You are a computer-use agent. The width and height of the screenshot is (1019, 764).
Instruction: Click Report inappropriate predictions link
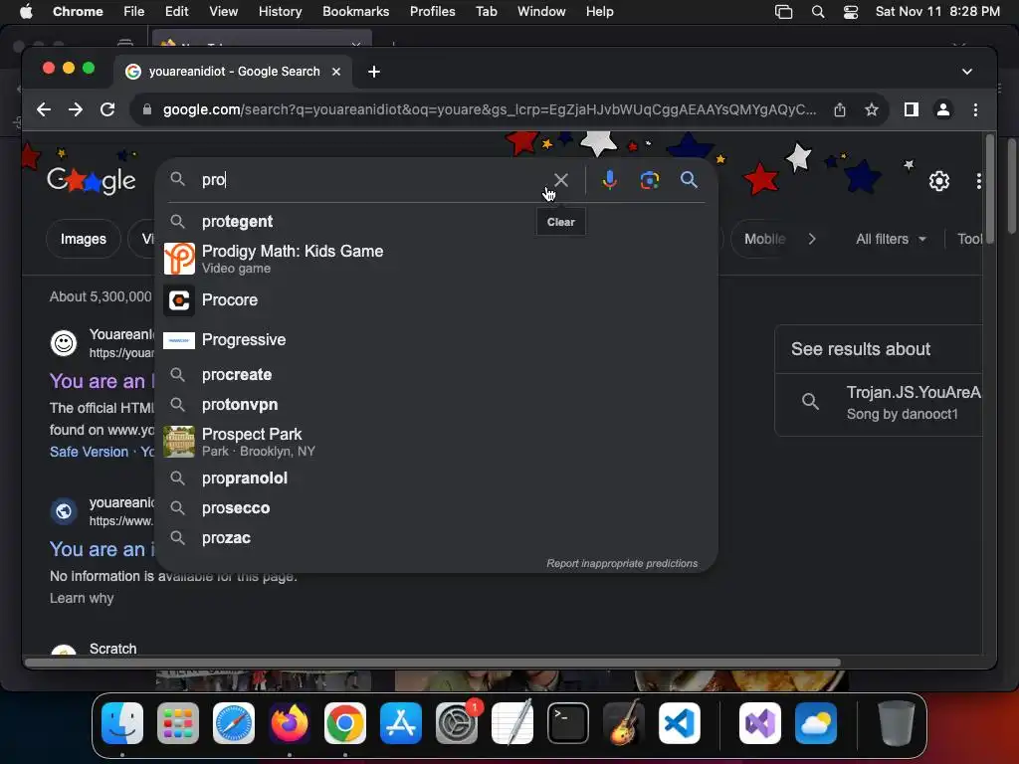coord(622,563)
